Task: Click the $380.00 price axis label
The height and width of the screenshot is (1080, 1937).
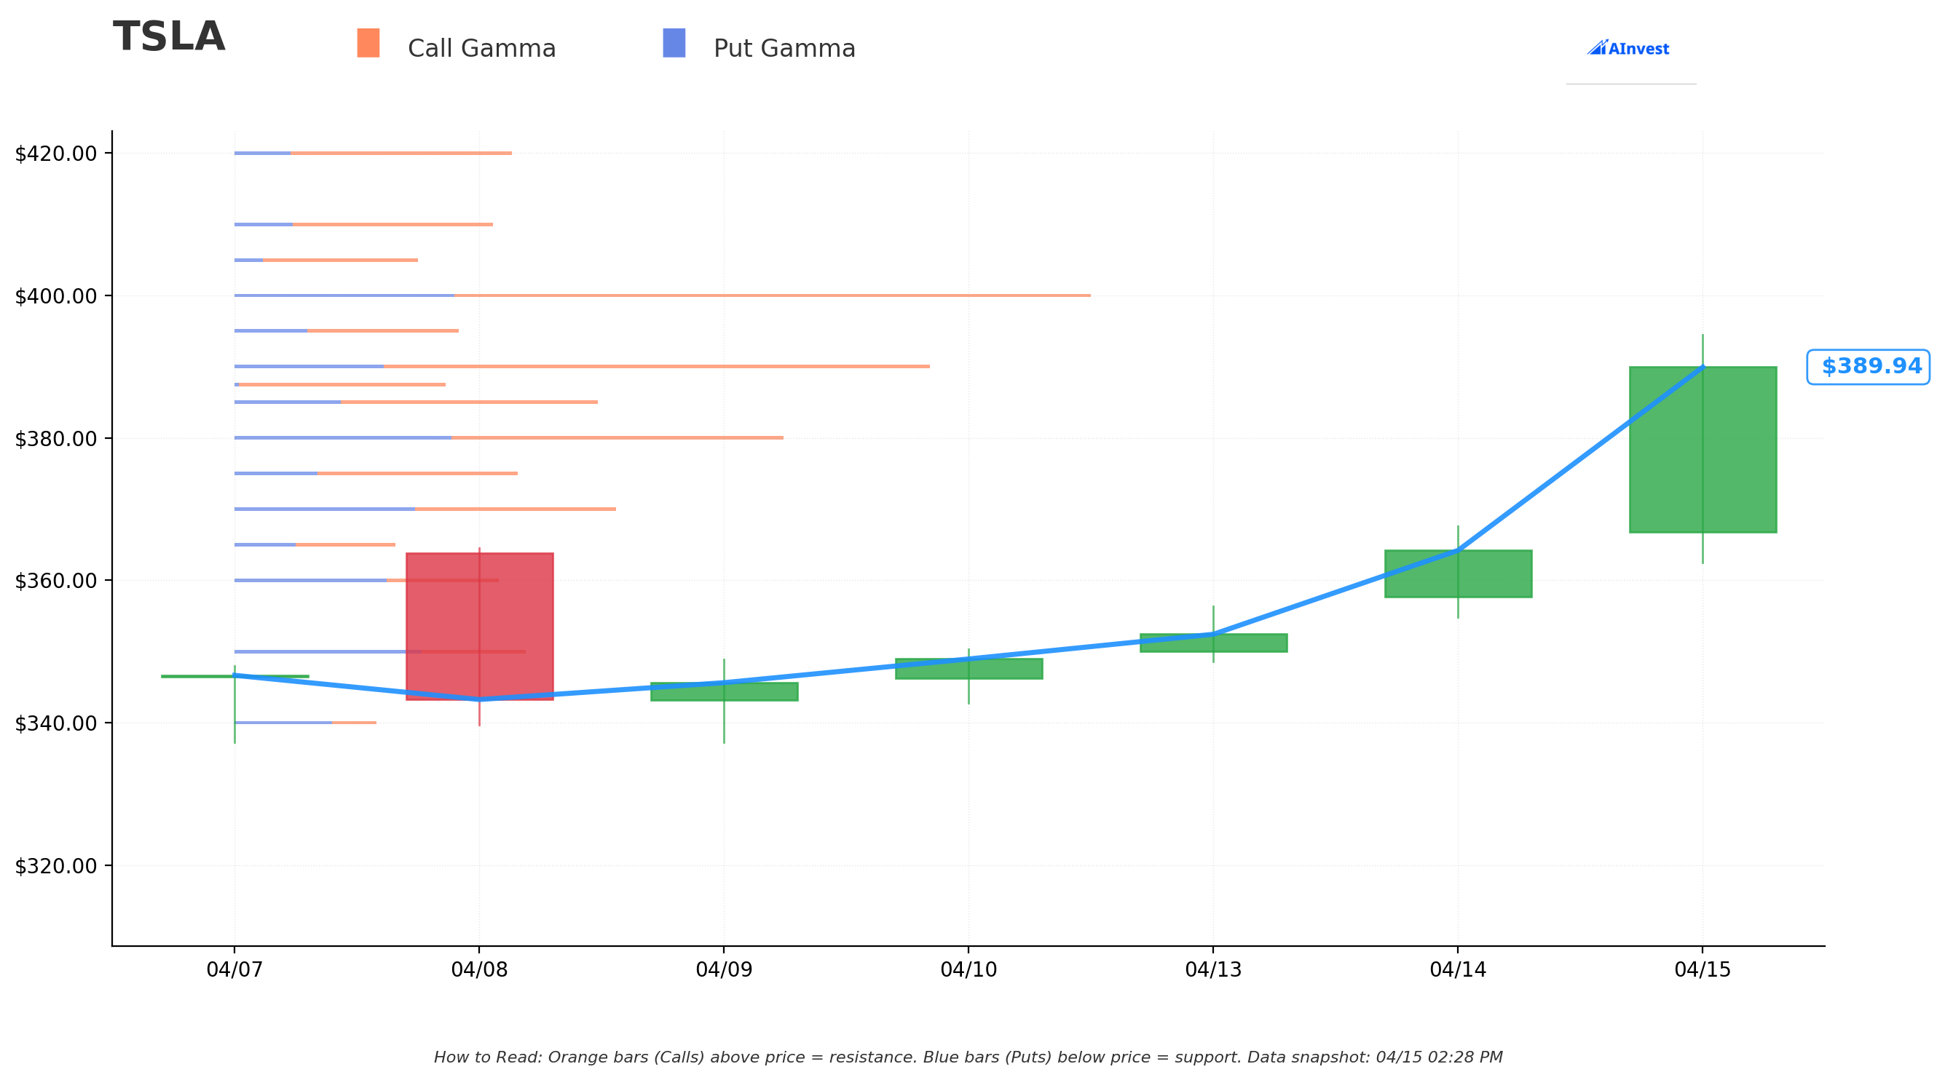Action: pos(56,438)
